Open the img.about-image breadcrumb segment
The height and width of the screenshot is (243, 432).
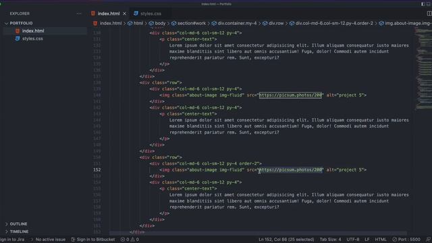[x=408, y=24]
